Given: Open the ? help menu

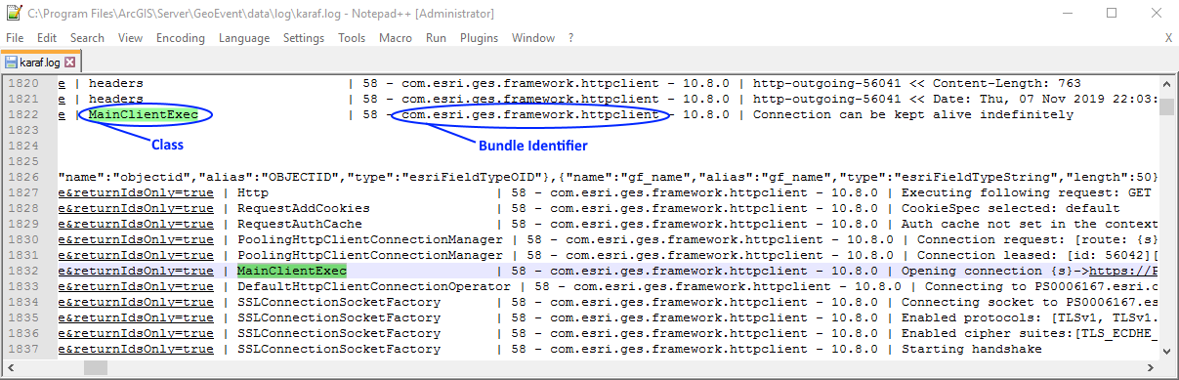Looking at the screenshot, I should (x=570, y=38).
